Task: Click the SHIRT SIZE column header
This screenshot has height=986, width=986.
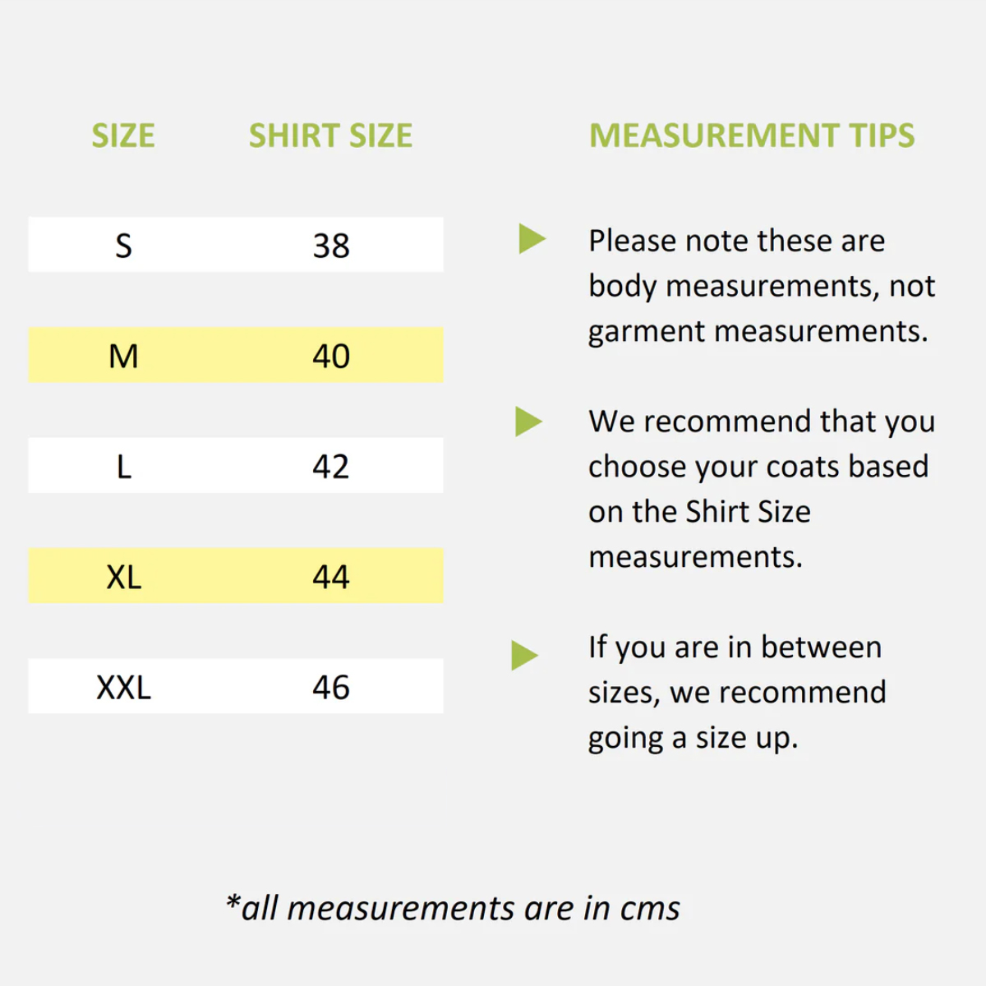Action: click(x=330, y=136)
